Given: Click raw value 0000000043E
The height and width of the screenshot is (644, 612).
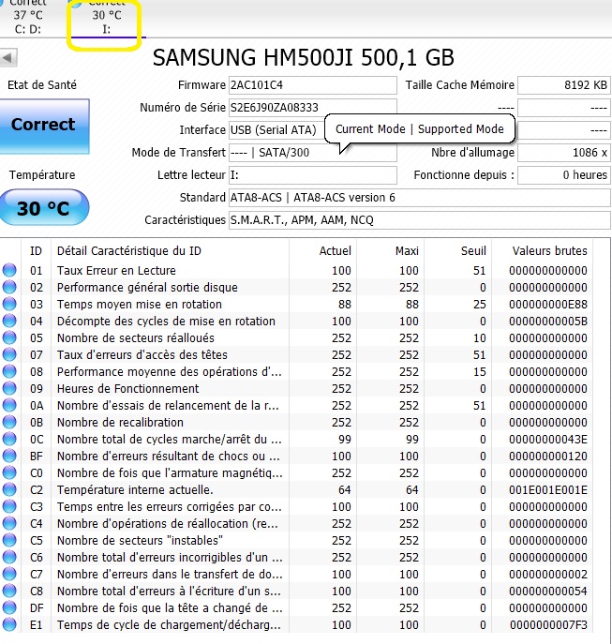Looking at the screenshot, I should tap(548, 440).
